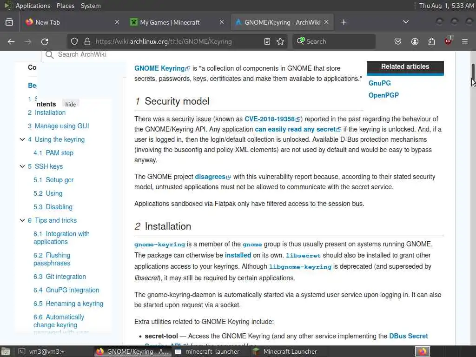Select the GNOME/Keyring ArchWiki tab

pyautogui.click(x=282, y=22)
